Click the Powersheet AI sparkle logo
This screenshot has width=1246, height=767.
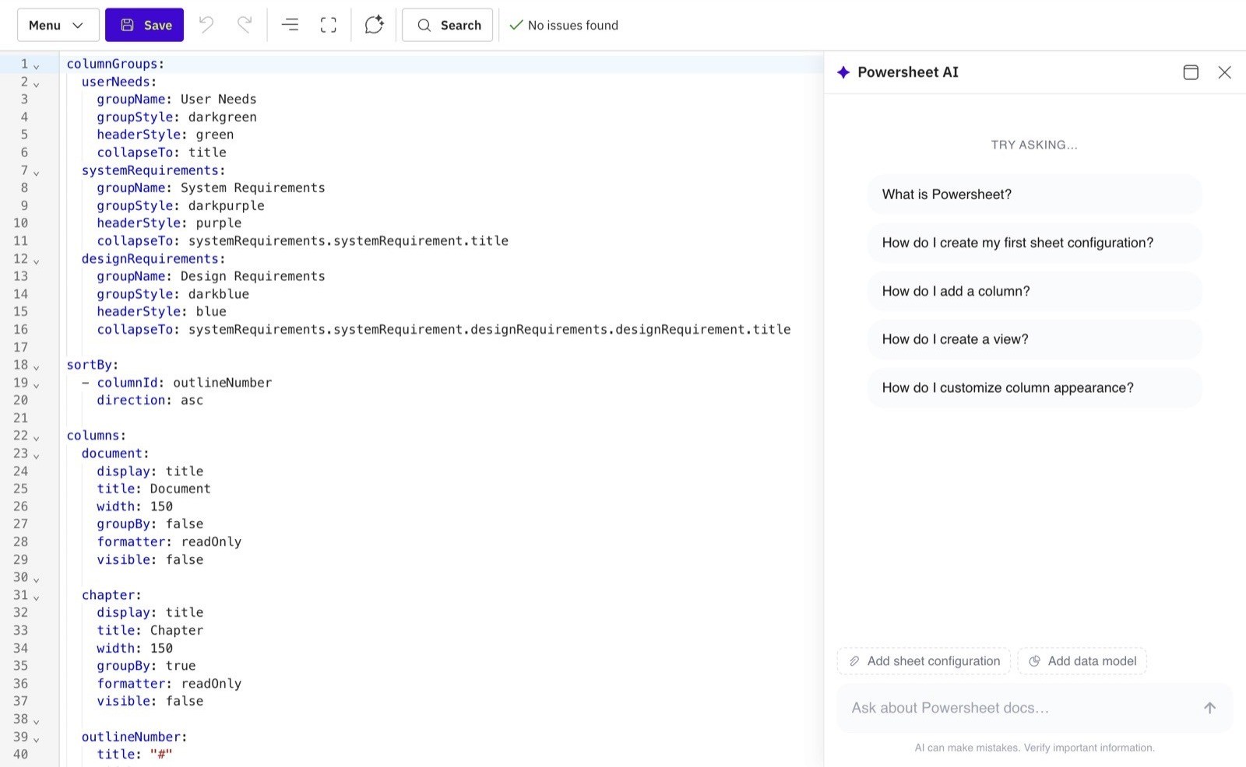(x=843, y=72)
